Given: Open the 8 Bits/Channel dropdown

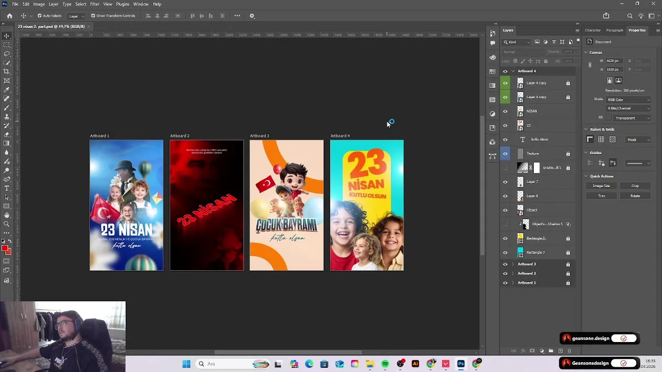Looking at the screenshot, I should pyautogui.click(x=628, y=109).
